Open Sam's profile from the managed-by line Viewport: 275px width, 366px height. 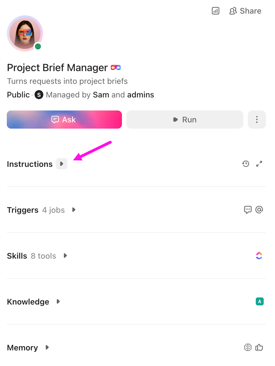[101, 95]
